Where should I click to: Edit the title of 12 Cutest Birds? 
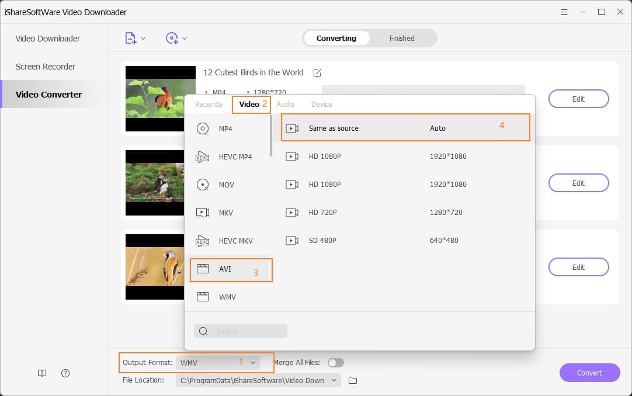[317, 72]
